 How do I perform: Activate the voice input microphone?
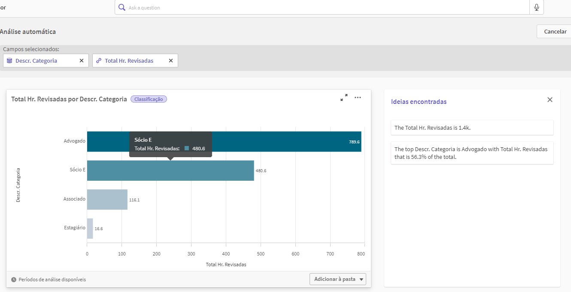point(536,7)
